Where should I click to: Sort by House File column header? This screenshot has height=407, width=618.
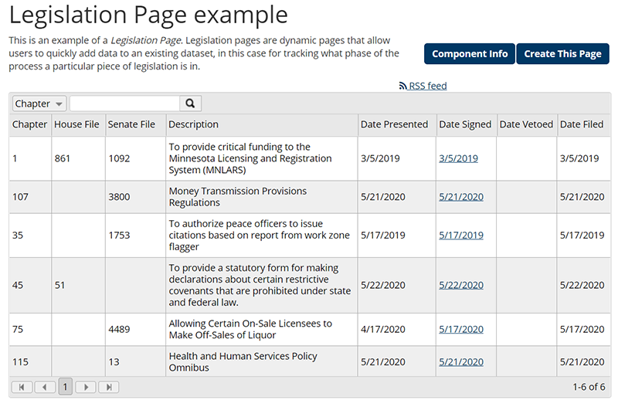pyautogui.click(x=76, y=124)
